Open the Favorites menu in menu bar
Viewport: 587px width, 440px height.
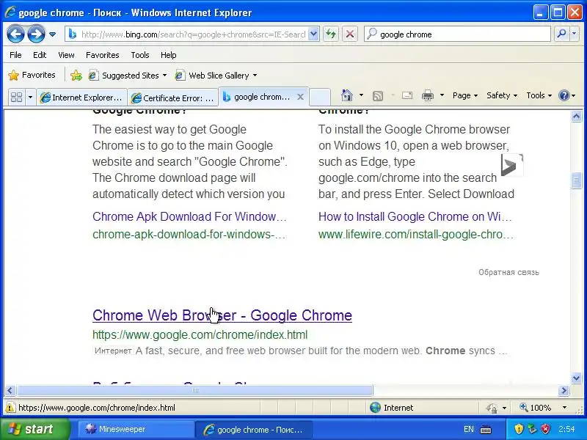[102, 55]
